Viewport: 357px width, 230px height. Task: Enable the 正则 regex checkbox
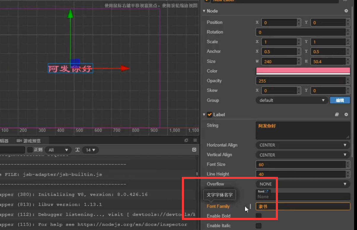click(30, 150)
